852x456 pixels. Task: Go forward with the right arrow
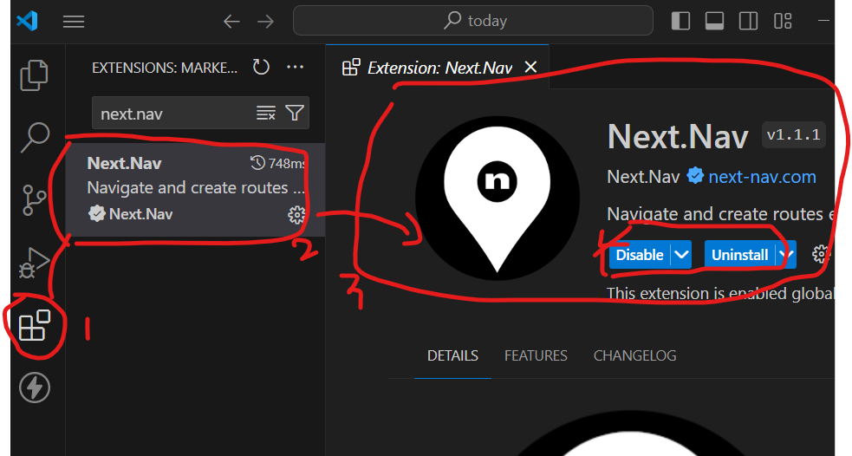[x=266, y=21]
